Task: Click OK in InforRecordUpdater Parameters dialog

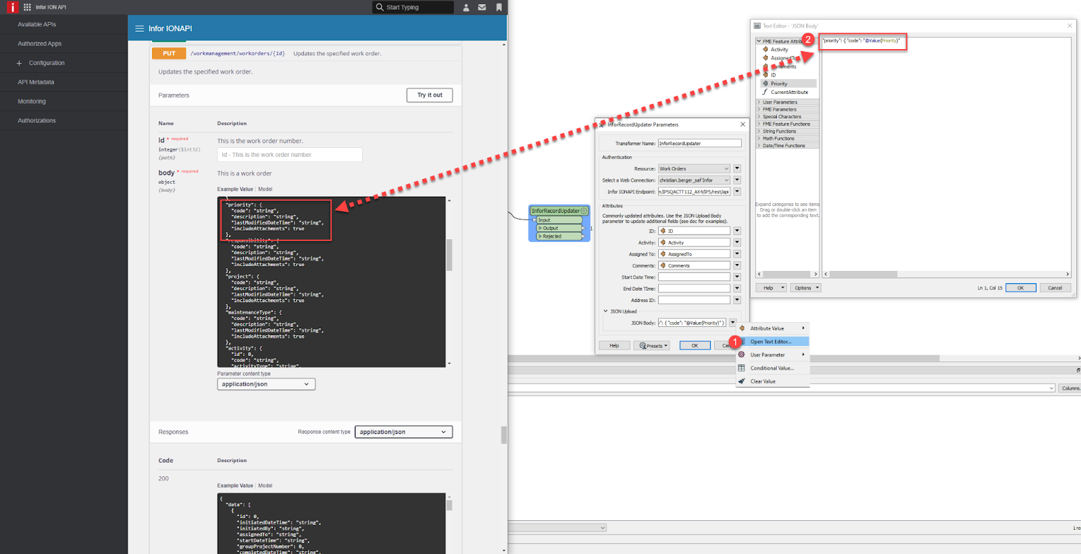Action: point(695,345)
